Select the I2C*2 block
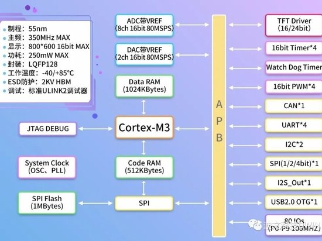 (x=294, y=144)
